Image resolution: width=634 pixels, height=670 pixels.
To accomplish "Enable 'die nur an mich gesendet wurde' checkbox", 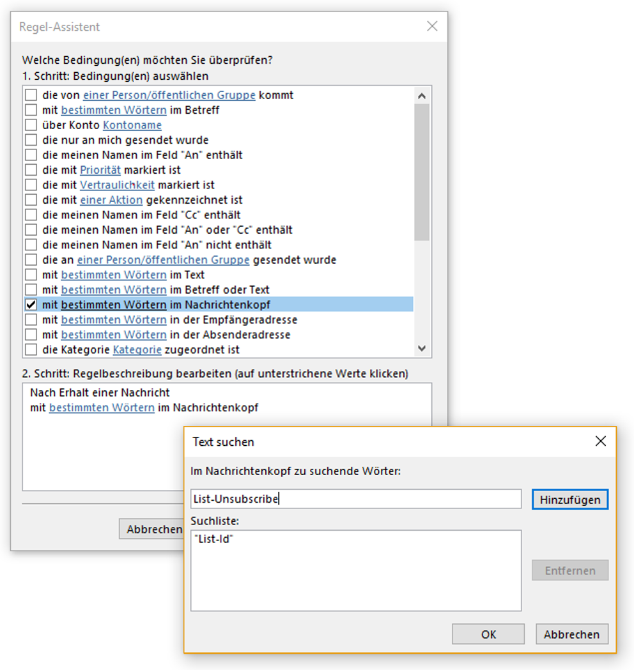I will pos(31,140).
